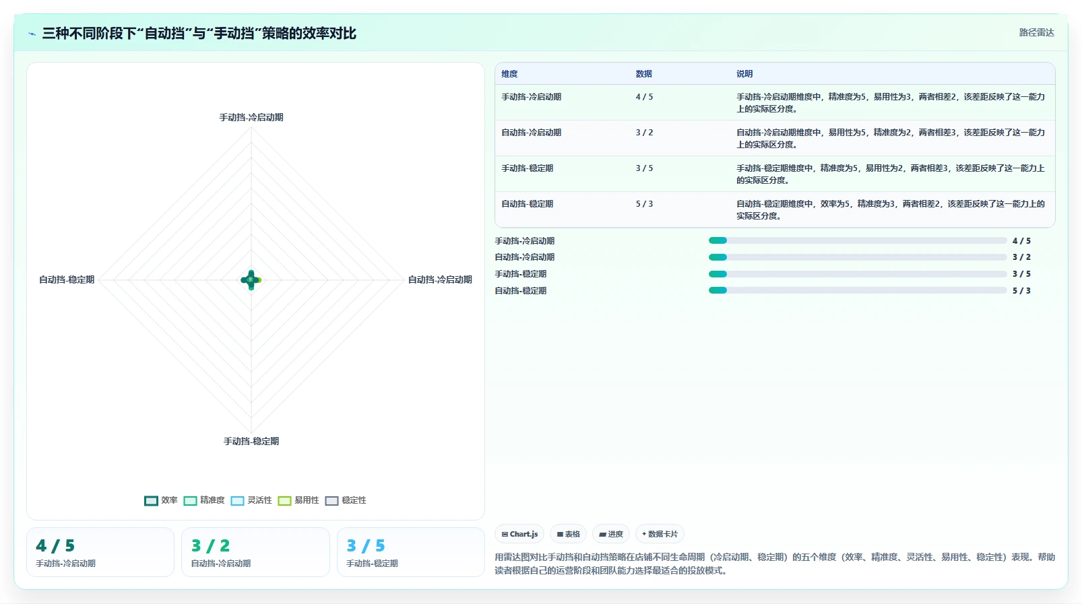This screenshot has width=1082, height=604.
Task: Click the Chart.js chip
Action: point(519,534)
